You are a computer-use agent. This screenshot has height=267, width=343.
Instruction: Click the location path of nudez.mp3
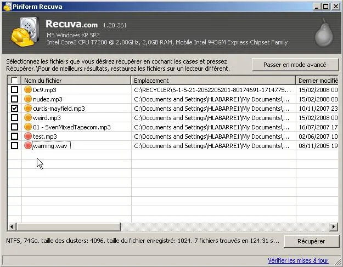point(211,99)
